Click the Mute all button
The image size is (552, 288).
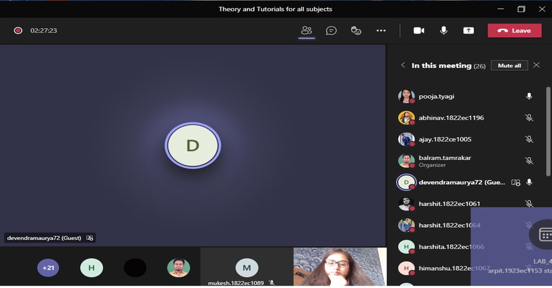coord(509,65)
